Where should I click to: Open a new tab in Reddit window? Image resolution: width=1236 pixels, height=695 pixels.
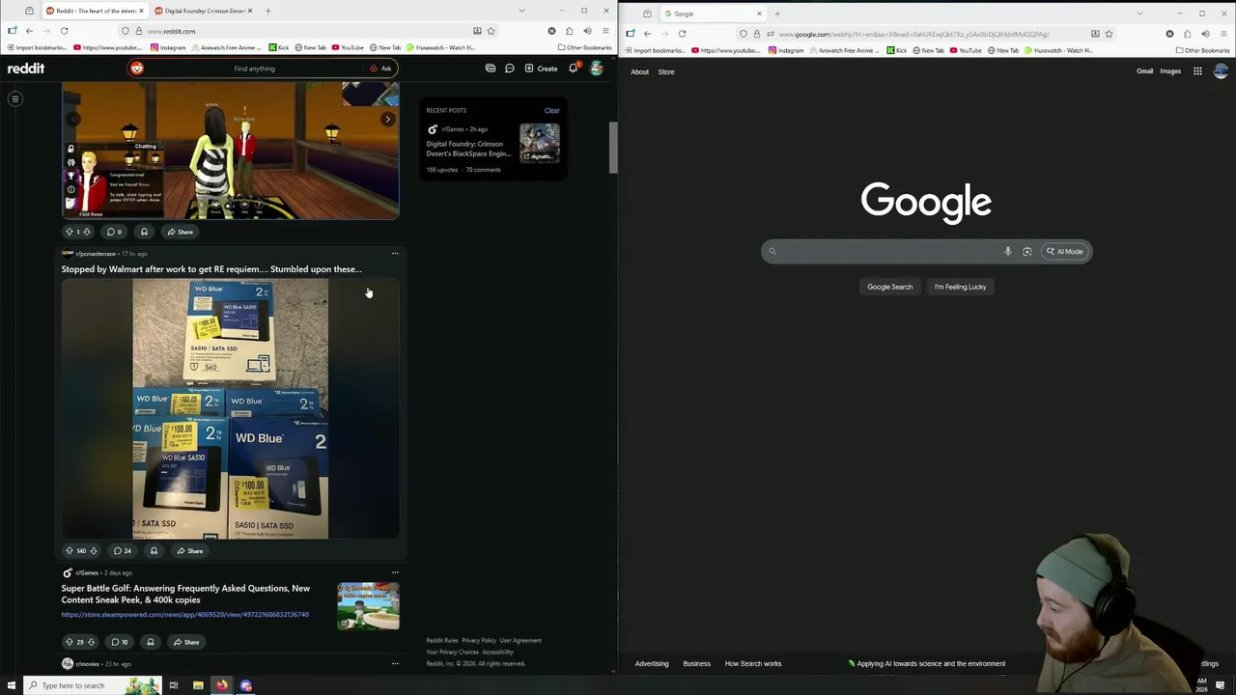pos(267,11)
